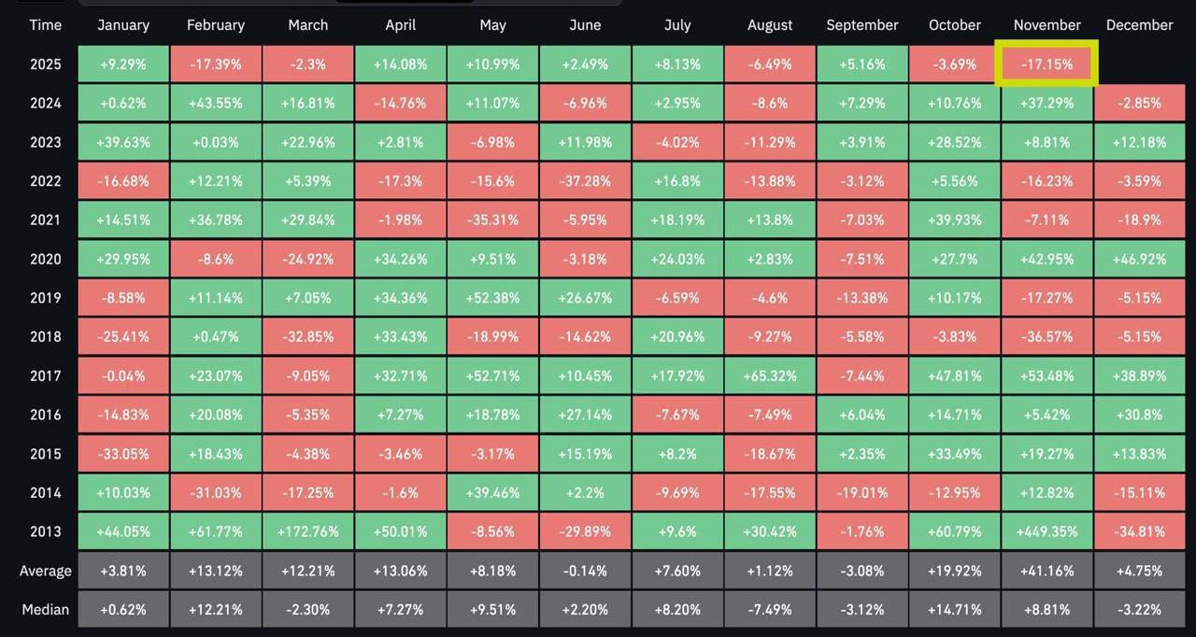Viewport: 1196px width, 637px height.
Task: Select the Average row label
Action: 45,571
